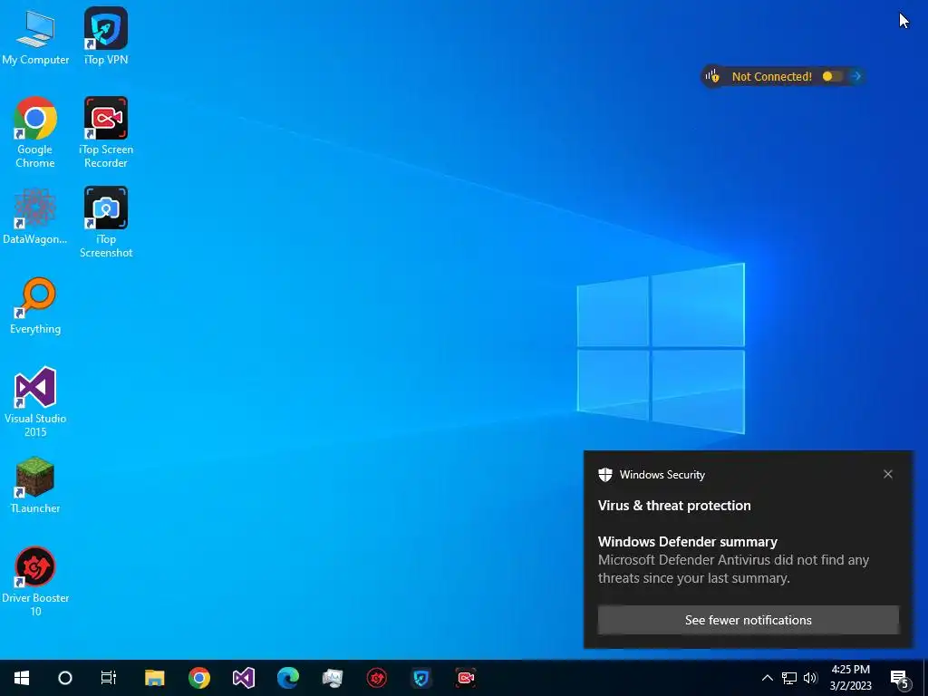Screen dimensions: 928x696
Task: Open iTop Screen Recorder desktop shortcut
Action: (x=106, y=132)
